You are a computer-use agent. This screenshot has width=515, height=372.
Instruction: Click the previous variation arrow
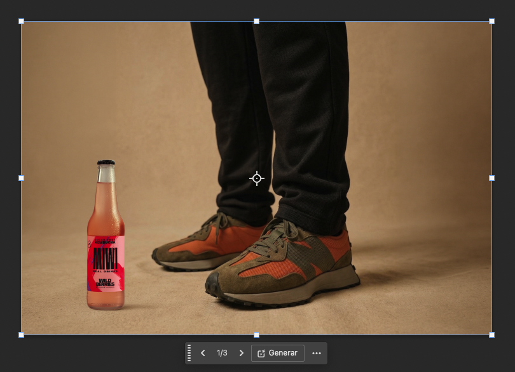click(203, 353)
